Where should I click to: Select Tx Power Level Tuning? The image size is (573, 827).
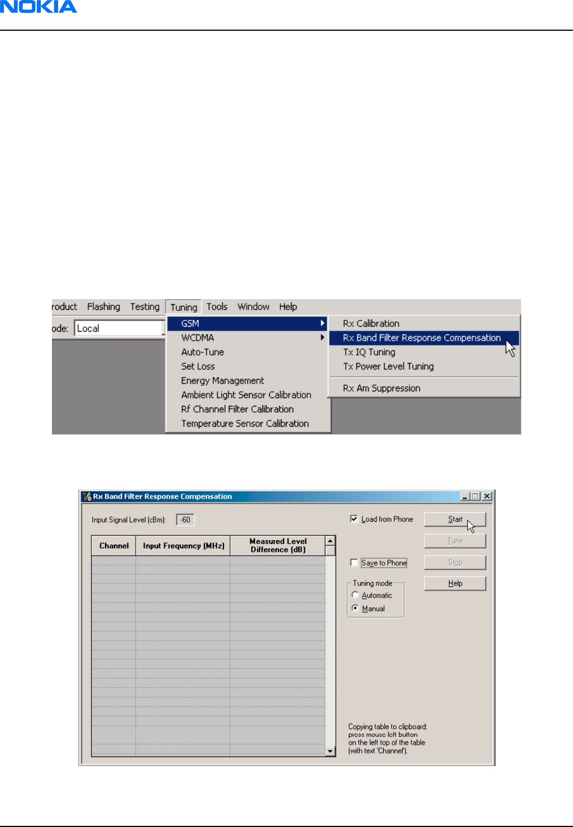coord(424,366)
